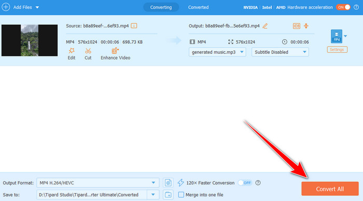
Task: Open the generated music.mp3 audio dropdown
Action: point(217,52)
